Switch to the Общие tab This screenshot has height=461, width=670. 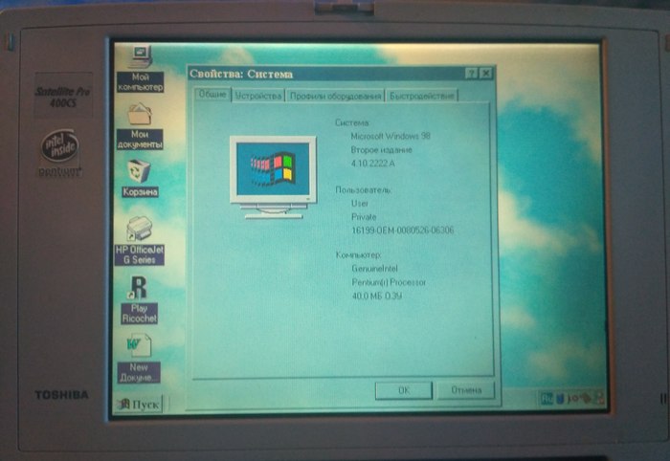(212, 95)
